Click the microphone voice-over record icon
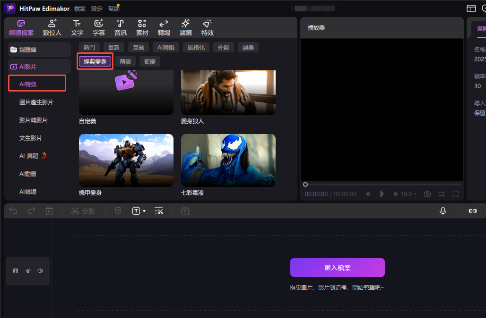 (443, 211)
